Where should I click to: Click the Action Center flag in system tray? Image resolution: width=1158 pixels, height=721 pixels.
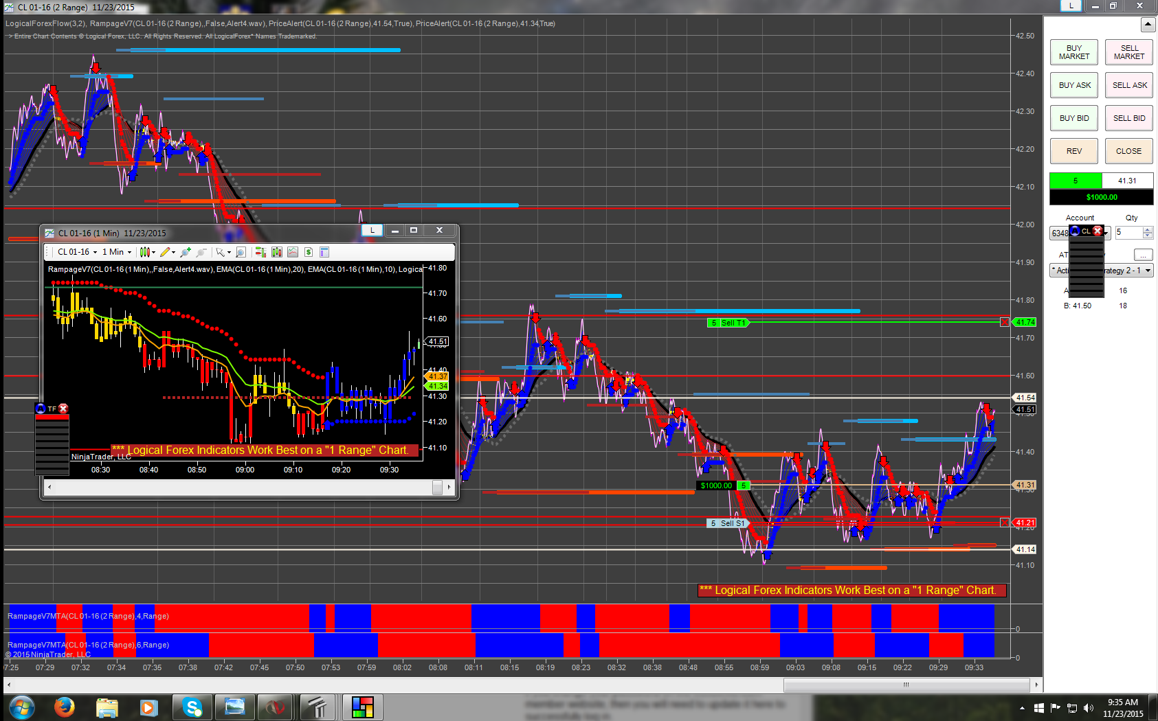(x=1055, y=708)
